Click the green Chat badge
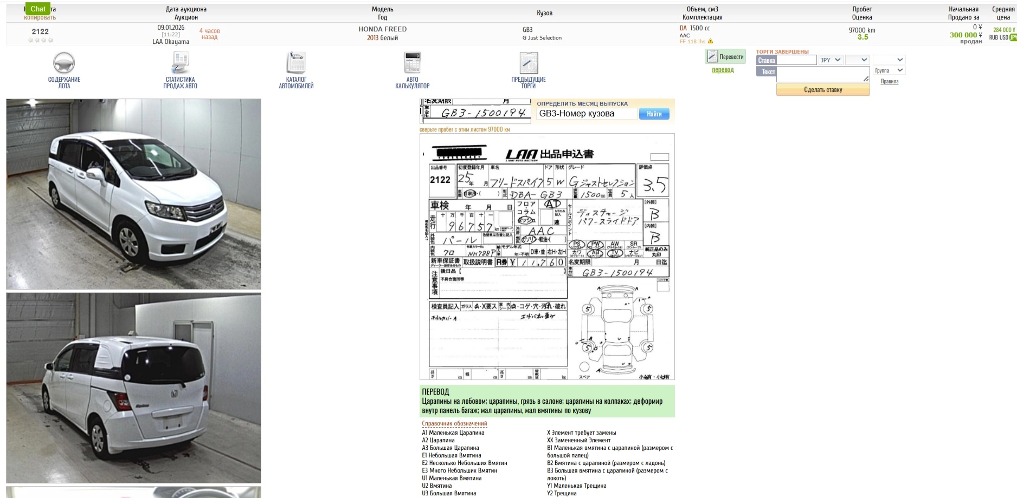This screenshot has height=498, width=1017. [38, 9]
